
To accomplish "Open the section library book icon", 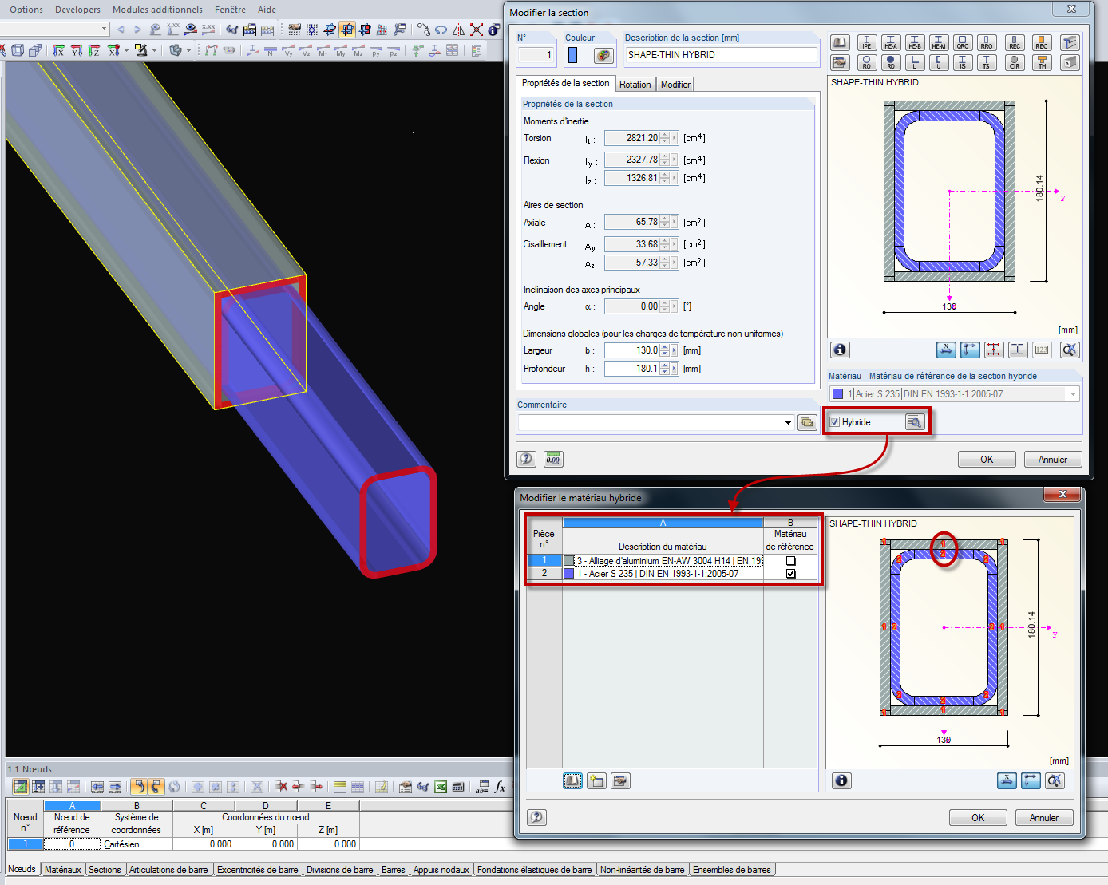I will (x=841, y=42).
